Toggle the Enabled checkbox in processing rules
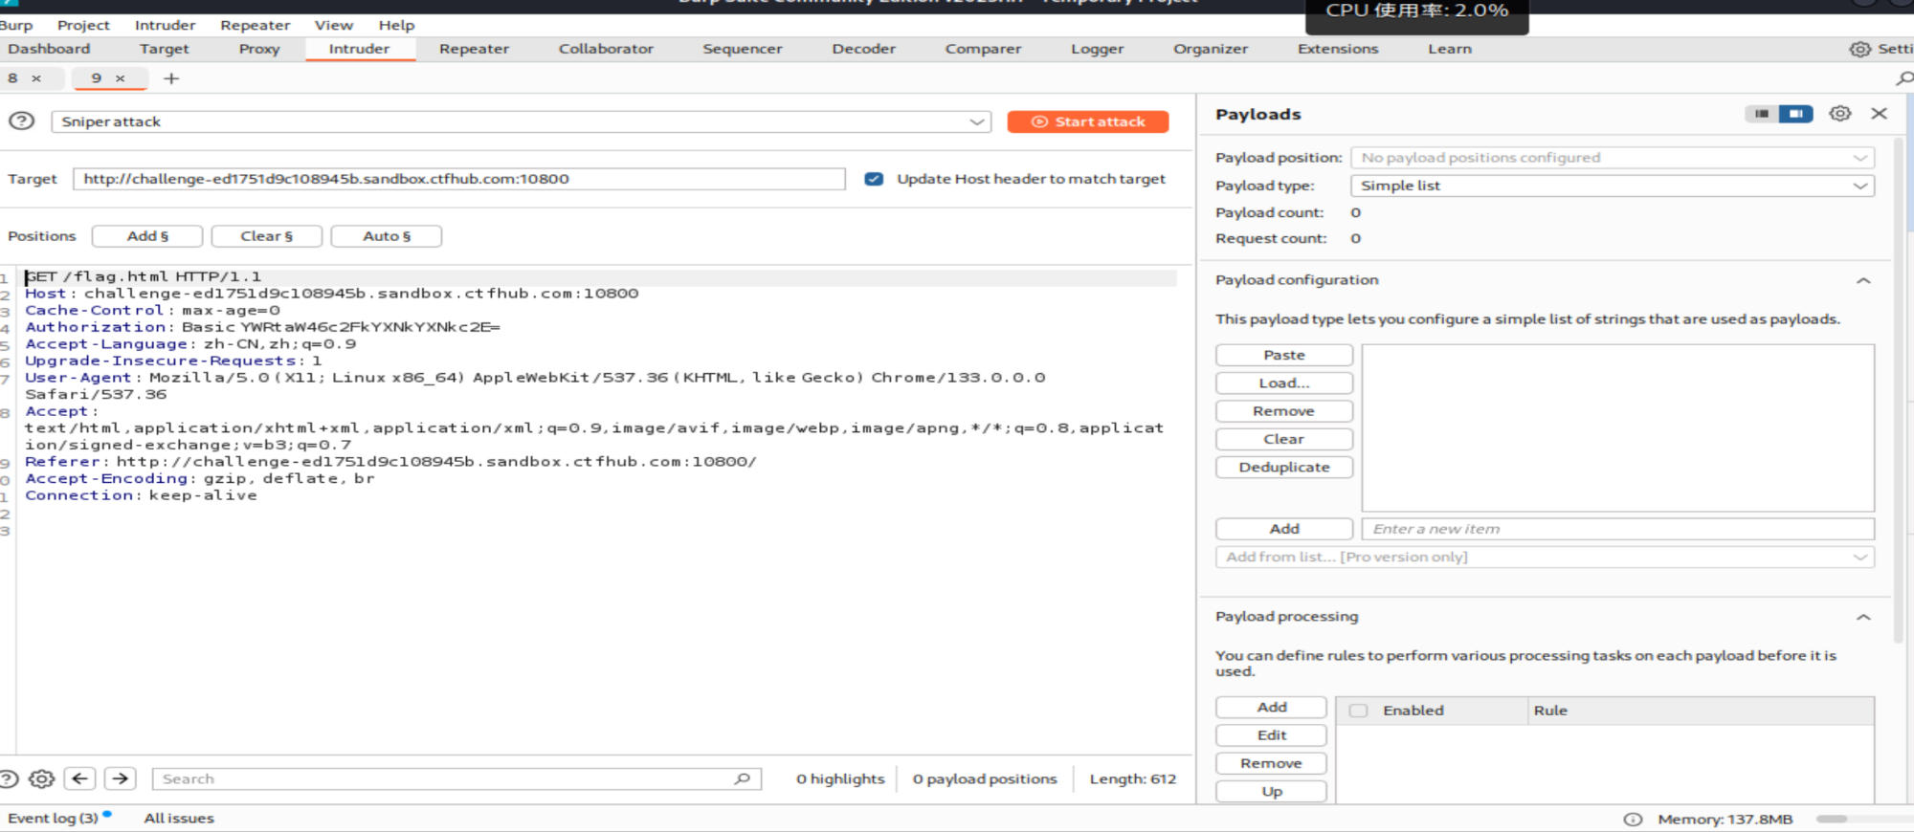The height and width of the screenshot is (832, 1914). tap(1358, 711)
